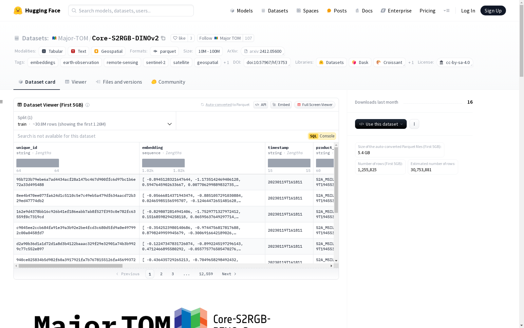
Task: Click the Geospatial modality tag
Action: tap(108, 51)
